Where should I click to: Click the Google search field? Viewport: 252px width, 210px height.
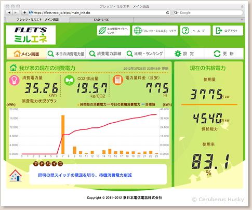click(208, 12)
